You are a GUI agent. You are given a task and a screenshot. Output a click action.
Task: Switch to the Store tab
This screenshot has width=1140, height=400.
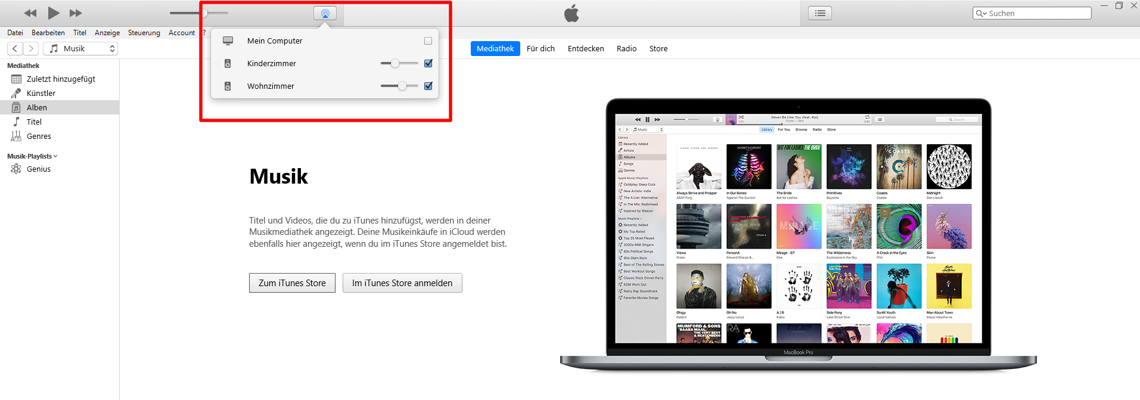pos(658,49)
